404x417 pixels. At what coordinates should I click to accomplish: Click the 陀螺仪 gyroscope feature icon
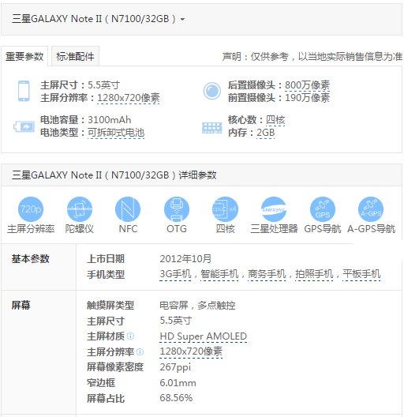(80, 209)
